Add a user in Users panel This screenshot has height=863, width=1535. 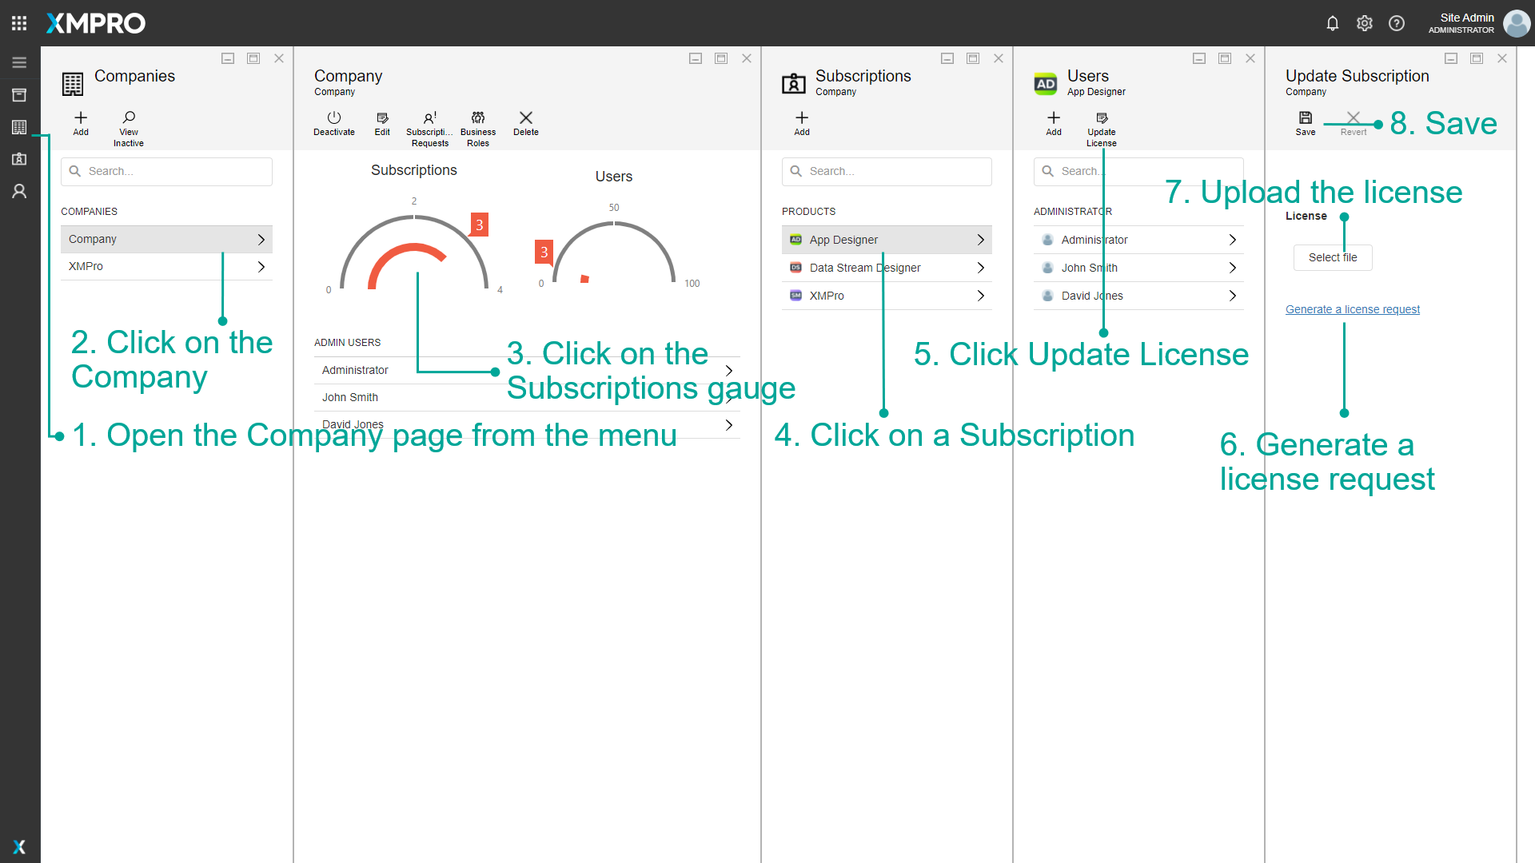click(1054, 124)
